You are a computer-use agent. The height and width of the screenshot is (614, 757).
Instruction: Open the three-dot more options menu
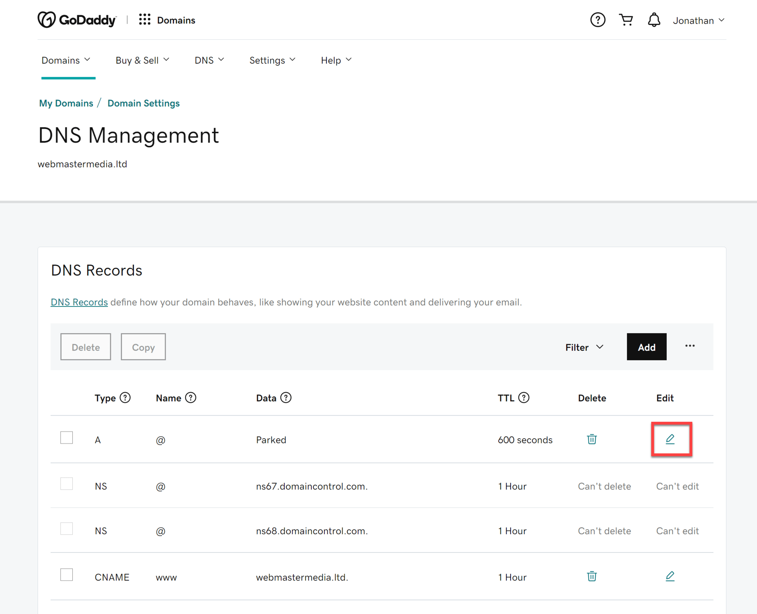point(690,346)
